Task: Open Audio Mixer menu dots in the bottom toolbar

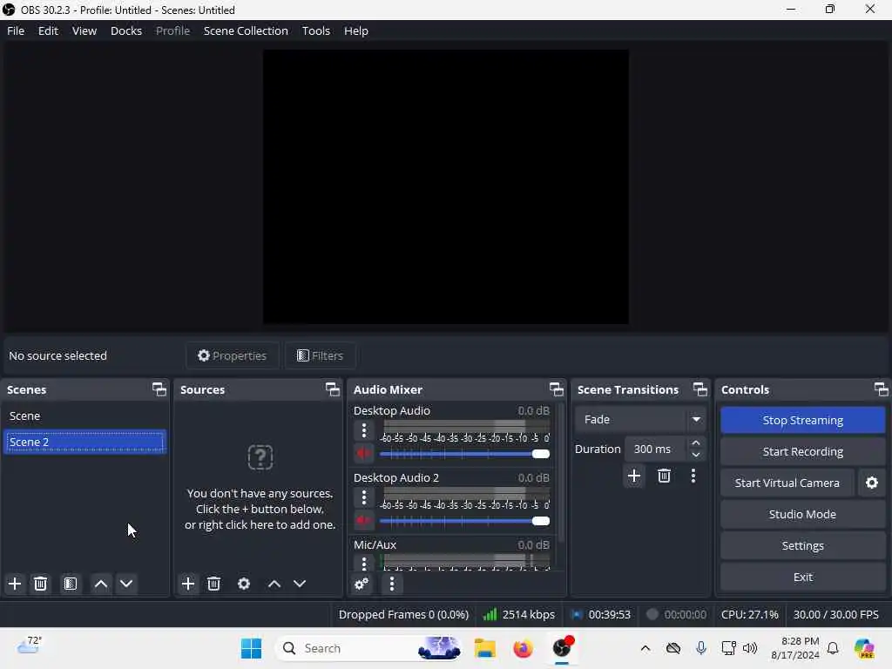Action: pos(391,584)
